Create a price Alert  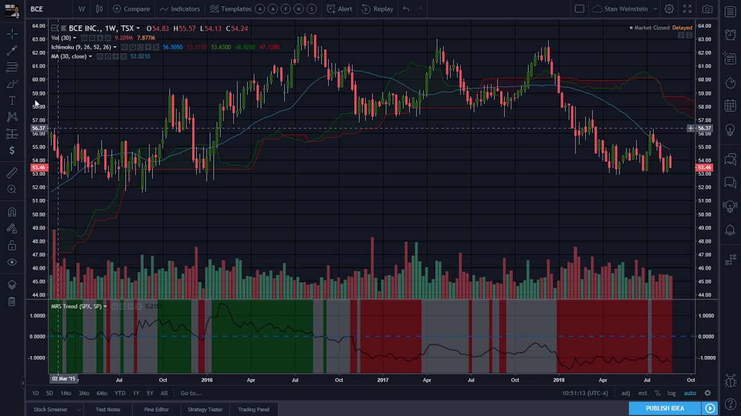[x=339, y=9]
